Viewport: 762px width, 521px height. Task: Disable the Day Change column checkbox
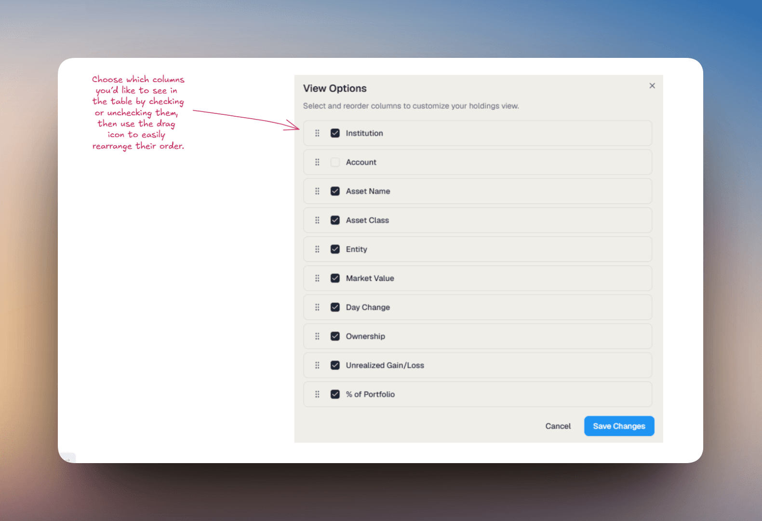pyautogui.click(x=335, y=307)
